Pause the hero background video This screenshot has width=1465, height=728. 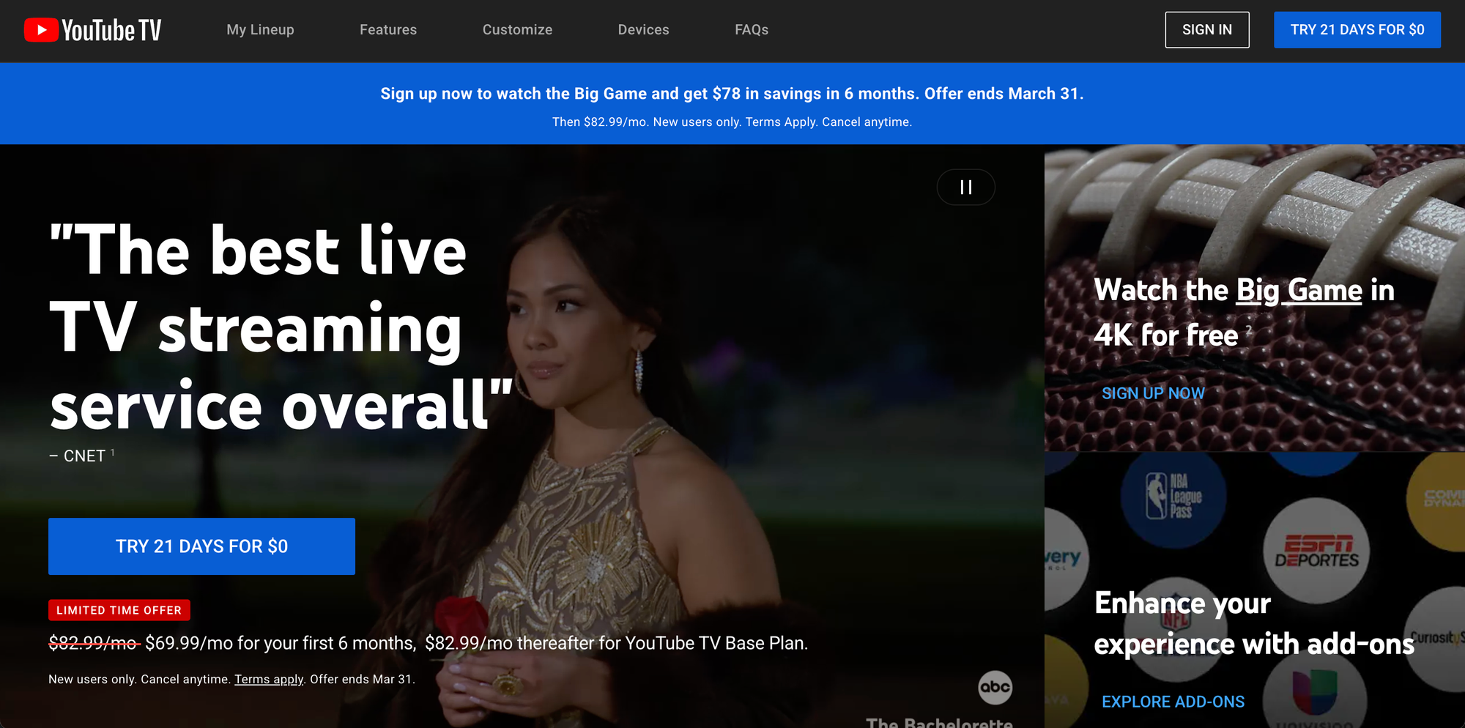(965, 187)
